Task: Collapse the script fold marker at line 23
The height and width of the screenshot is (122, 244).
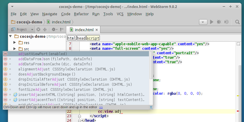Action: point(79,116)
